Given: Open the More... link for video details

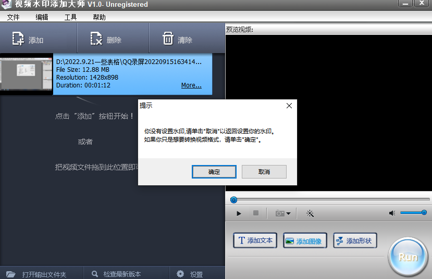Looking at the screenshot, I should pos(191,85).
